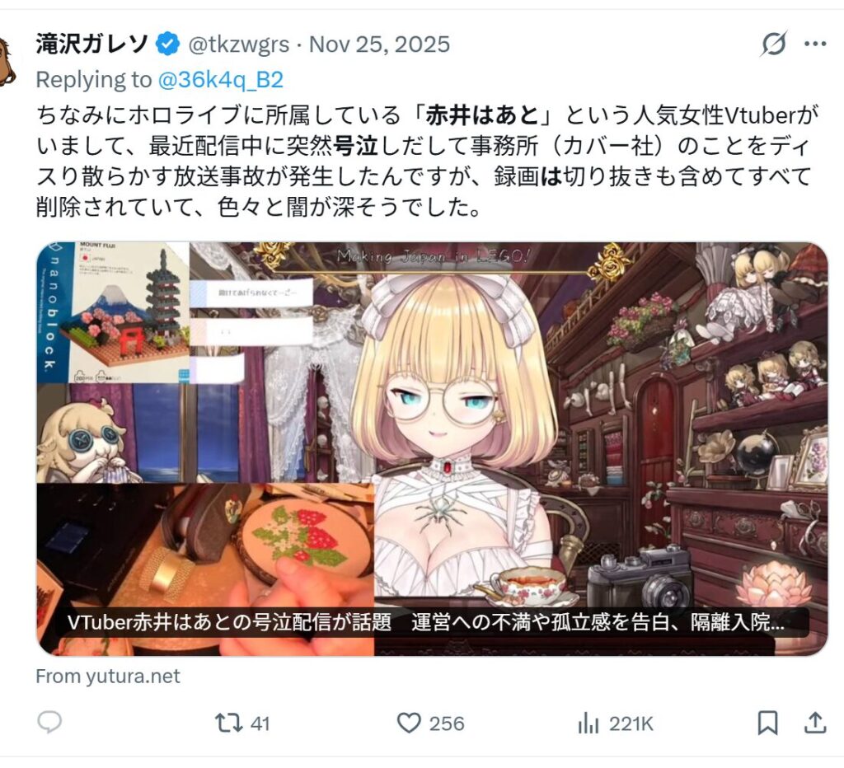Repost this tweet with the retweet icon
This screenshot has width=844, height=768.
point(229,723)
